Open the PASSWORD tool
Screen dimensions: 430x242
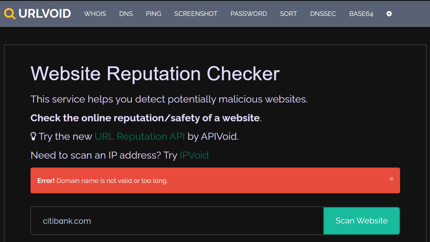(249, 14)
